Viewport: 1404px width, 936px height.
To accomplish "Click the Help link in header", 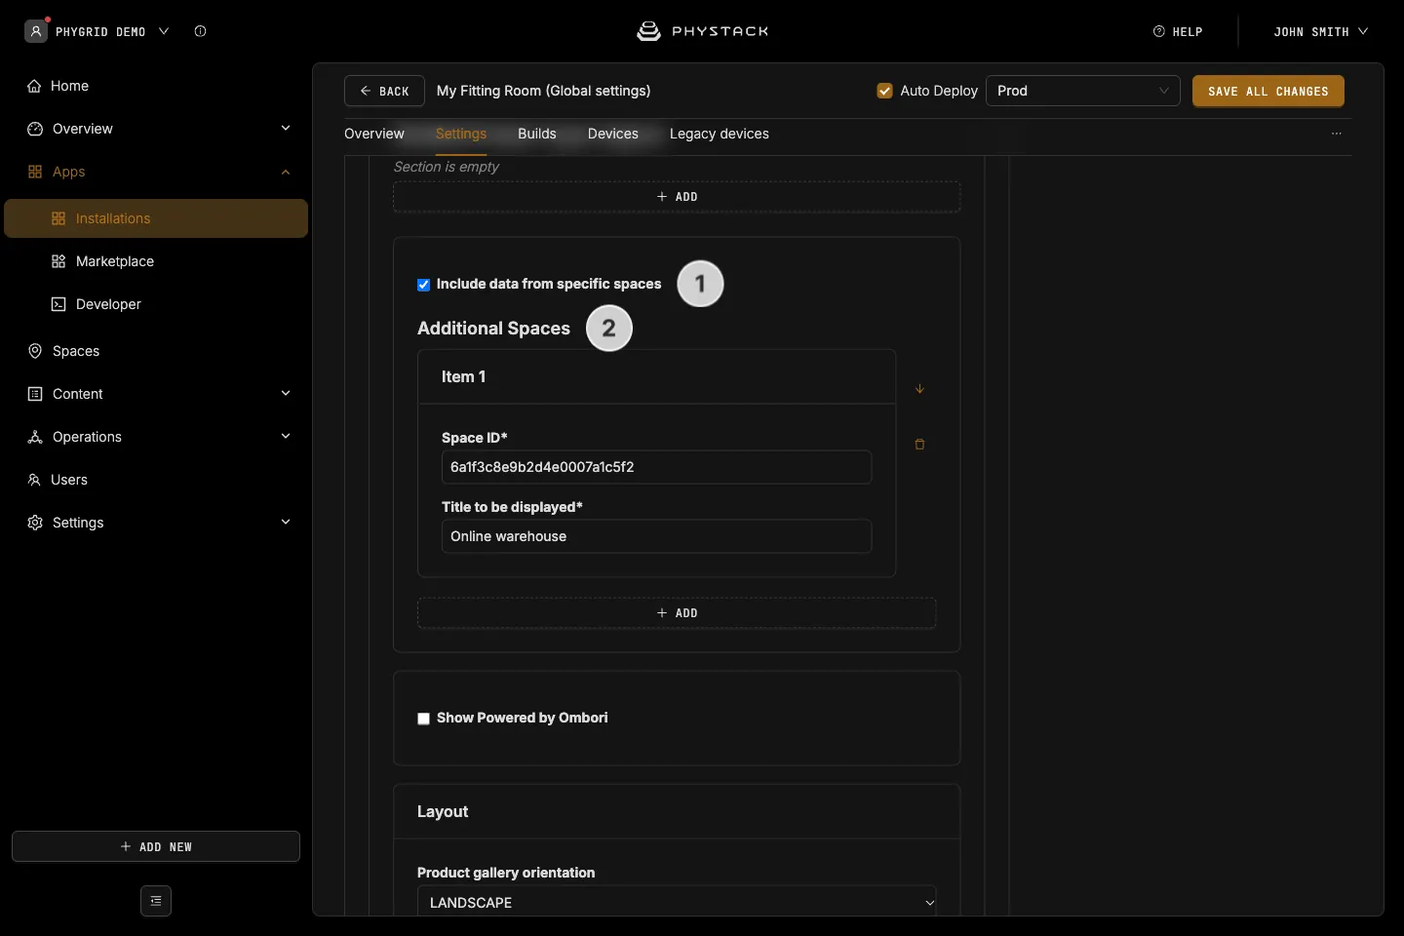I will (x=1178, y=31).
